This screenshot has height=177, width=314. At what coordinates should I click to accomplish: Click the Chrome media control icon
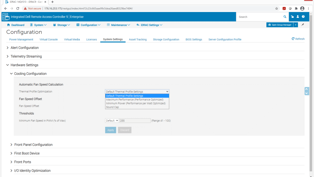click(290, 9)
